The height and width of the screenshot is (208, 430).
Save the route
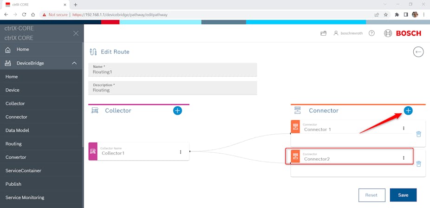pyautogui.click(x=403, y=195)
